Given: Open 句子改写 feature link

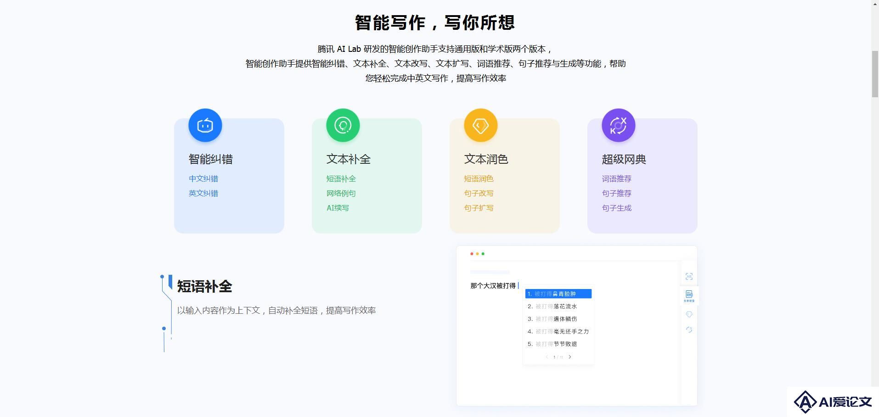Looking at the screenshot, I should coord(479,193).
